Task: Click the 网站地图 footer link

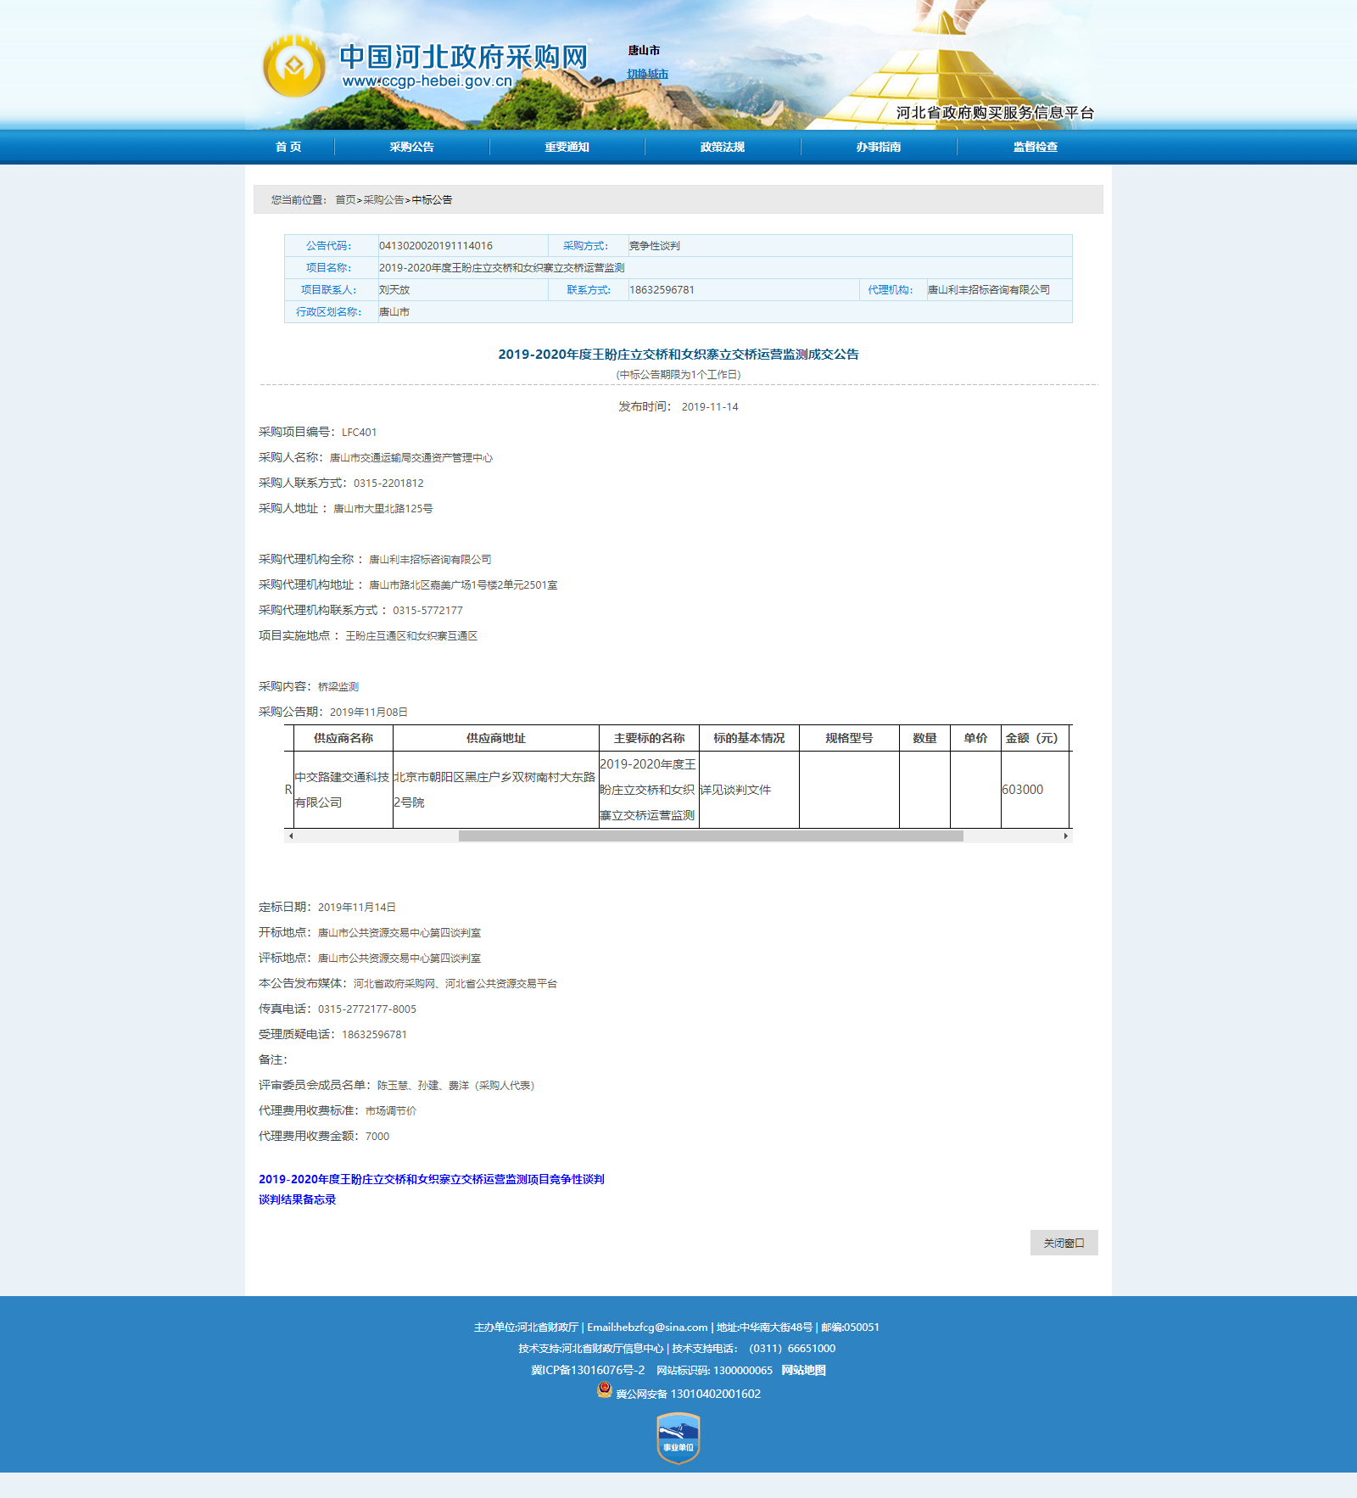Action: click(x=803, y=1370)
